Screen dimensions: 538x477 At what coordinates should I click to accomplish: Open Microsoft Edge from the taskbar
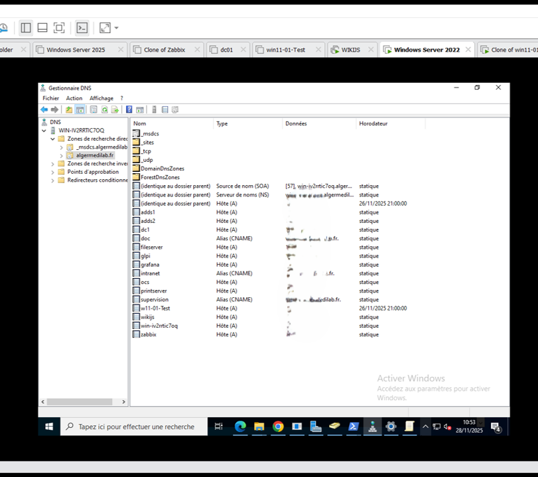pos(240,427)
